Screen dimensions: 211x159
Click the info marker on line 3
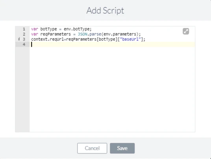pos(19,39)
